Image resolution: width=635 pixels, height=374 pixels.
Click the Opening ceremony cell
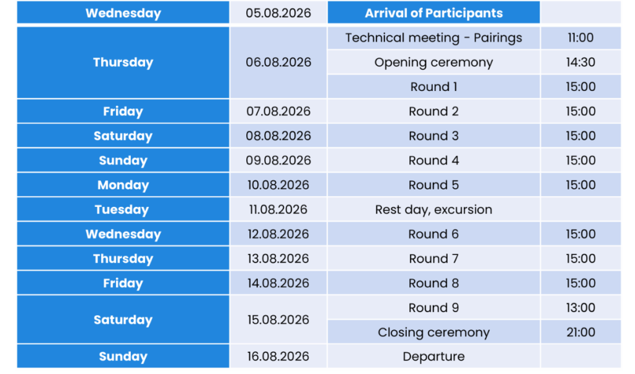tap(433, 63)
